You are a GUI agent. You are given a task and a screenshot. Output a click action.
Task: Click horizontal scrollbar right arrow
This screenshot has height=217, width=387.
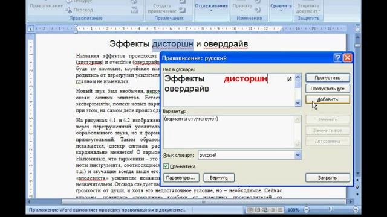point(350,201)
